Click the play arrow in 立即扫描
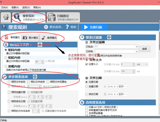 (86, 27)
